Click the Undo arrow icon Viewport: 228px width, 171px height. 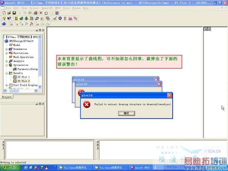tap(46, 13)
